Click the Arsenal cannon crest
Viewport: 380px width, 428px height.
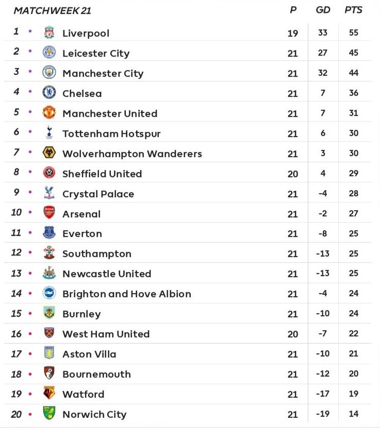(49, 213)
